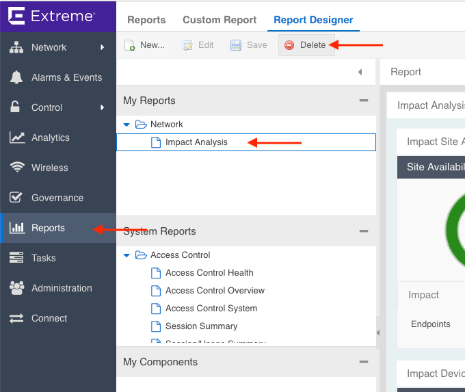Click the Wireless menu label
Viewport: 465px width, 392px height.
pyautogui.click(x=50, y=168)
